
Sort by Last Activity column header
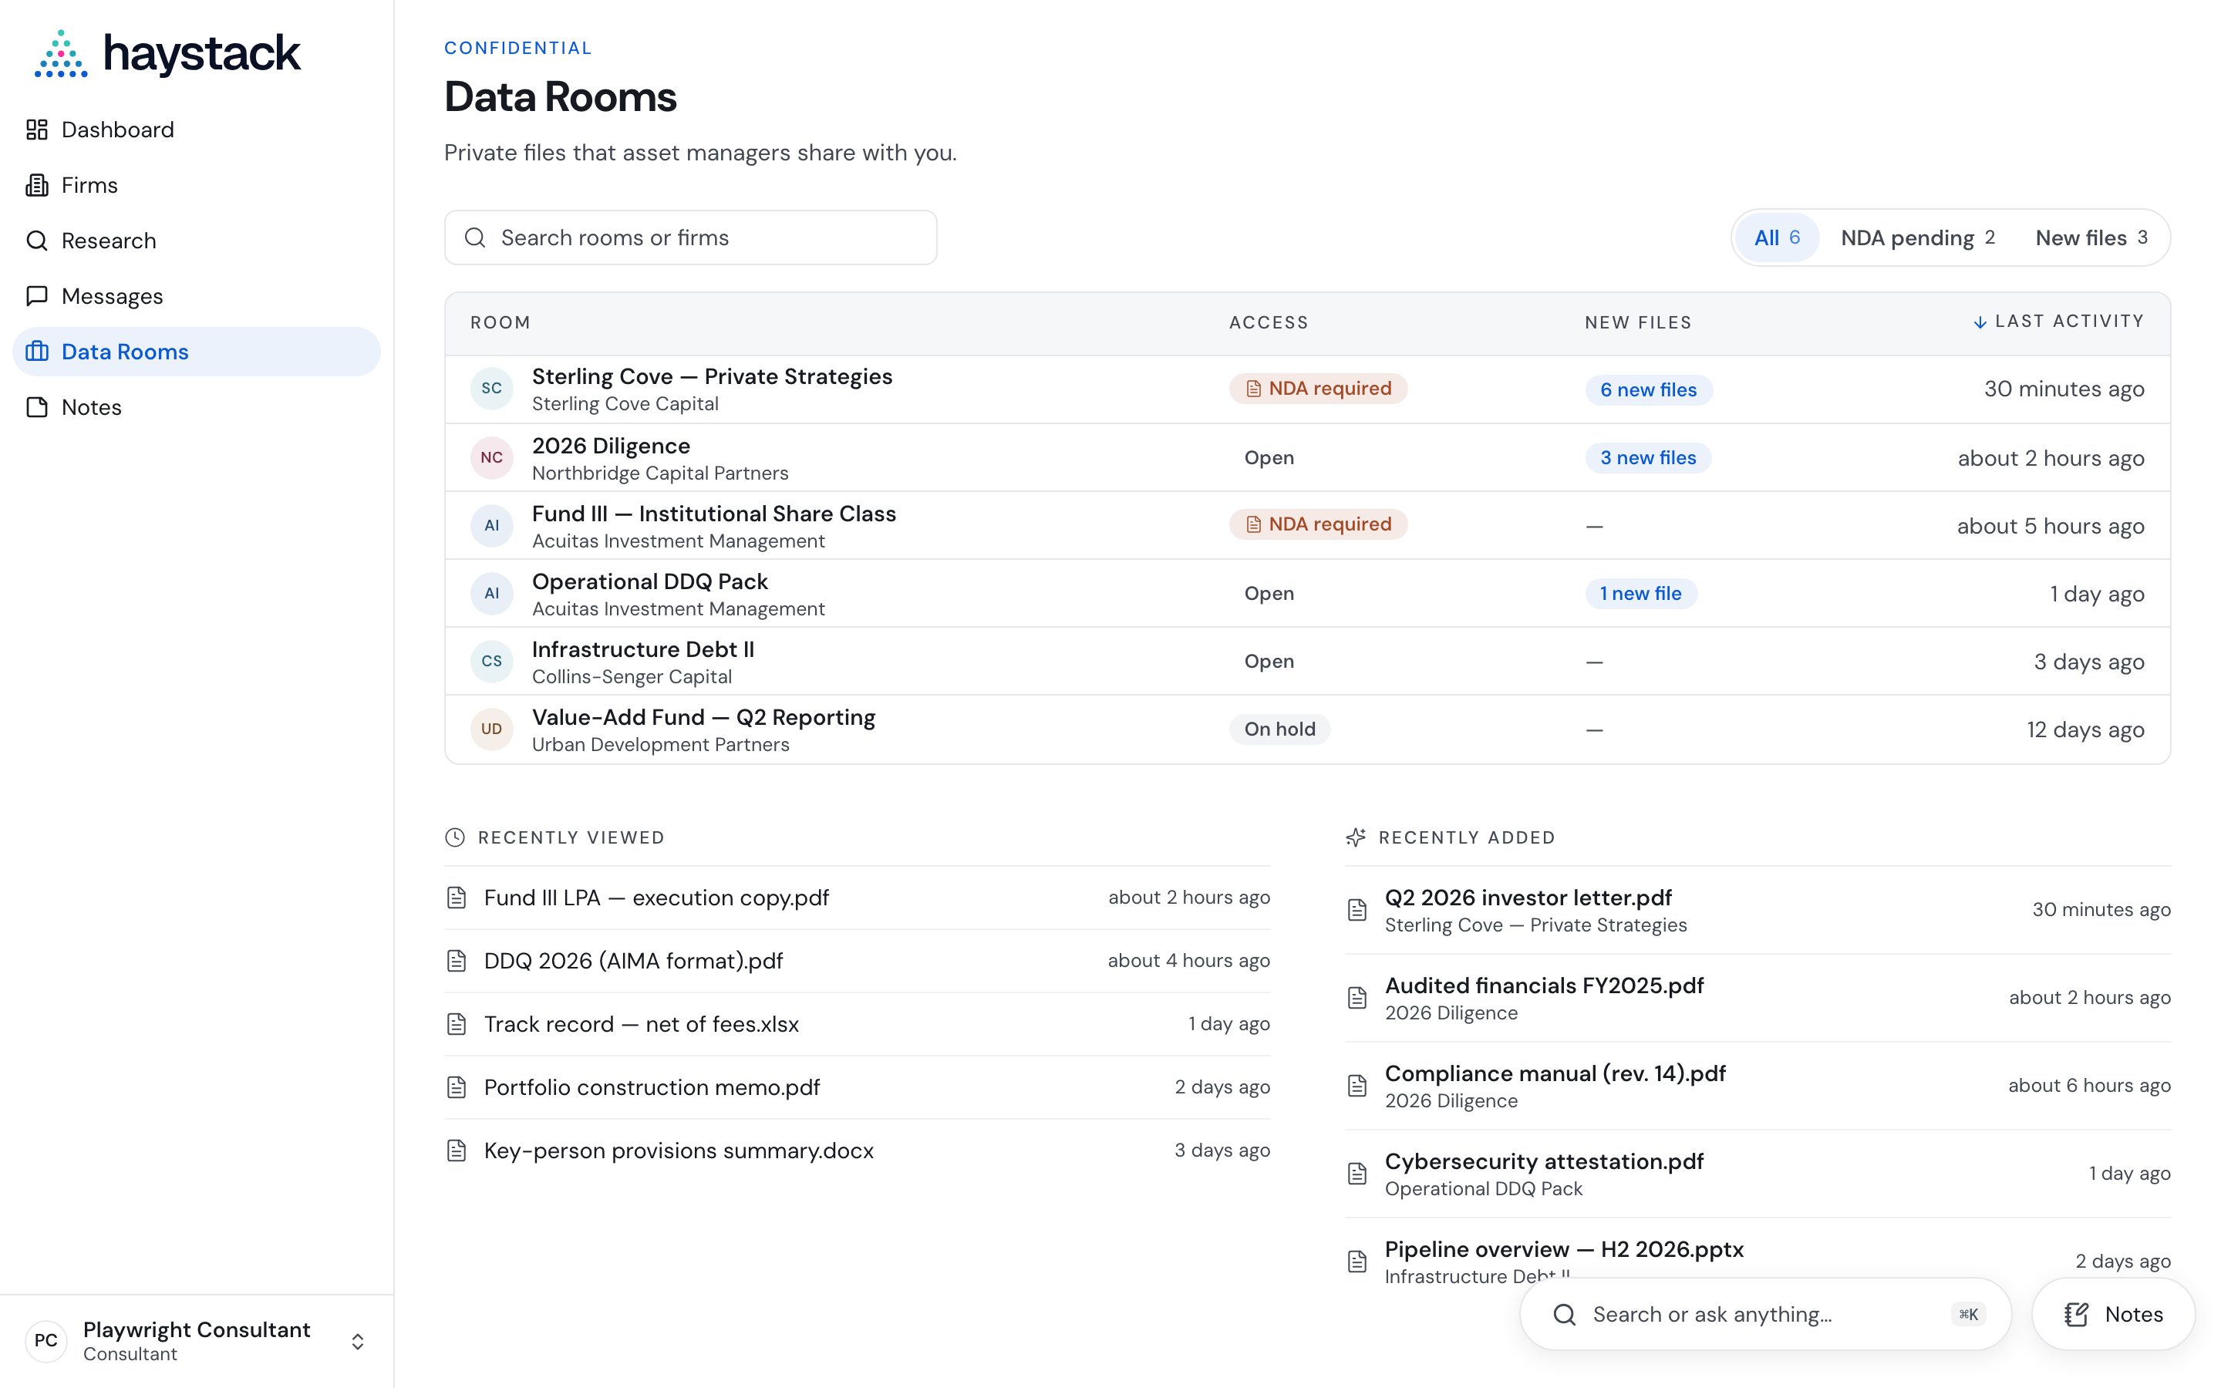click(2058, 322)
